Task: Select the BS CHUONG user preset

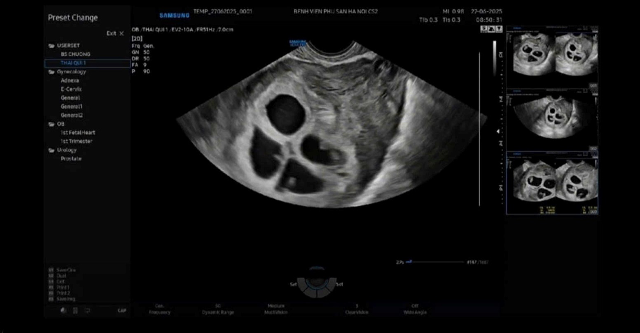Action: 75,54
